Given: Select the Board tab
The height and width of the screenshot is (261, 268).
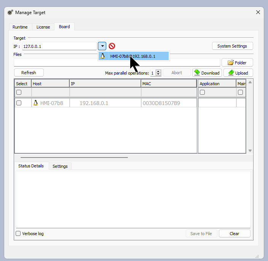Looking at the screenshot, I should click(x=64, y=27).
